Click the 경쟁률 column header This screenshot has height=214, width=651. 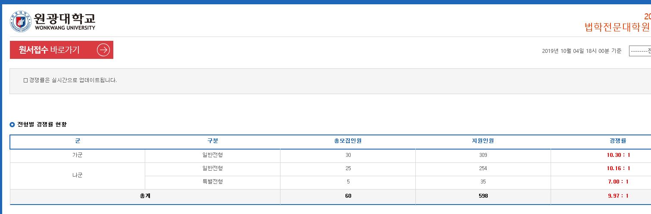(618, 141)
